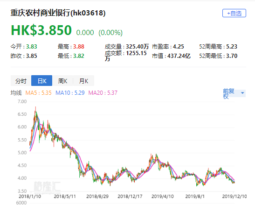Click the MA10 : 5.29 indicator label
Image resolution: width=255 pixels, height=205 pixels.
coord(70,93)
